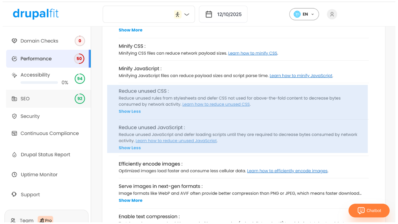
Task: Click the Uptime Monitor clock icon
Action: tap(14, 175)
